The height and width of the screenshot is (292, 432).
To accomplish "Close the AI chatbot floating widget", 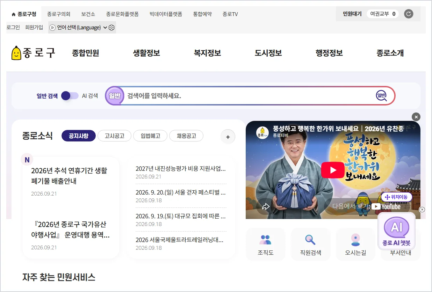I will pyautogui.click(x=422, y=210).
